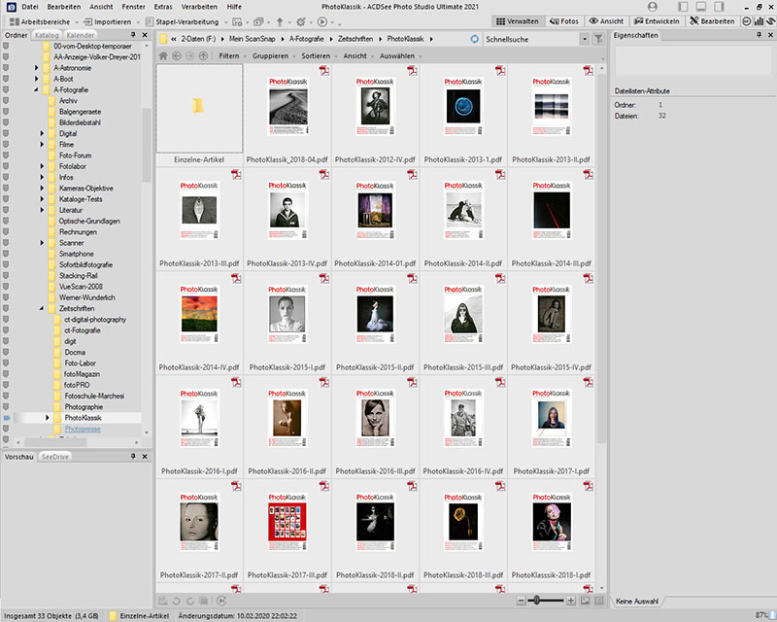Collapse the Zeitschriften folder in the tree

[37, 308]
